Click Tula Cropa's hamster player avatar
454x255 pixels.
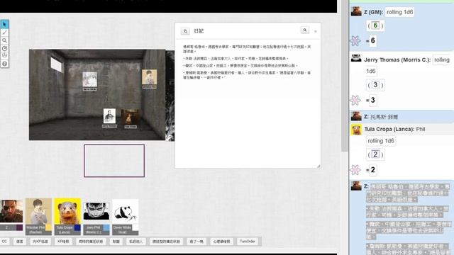pyautogui.click(x=67, y=211)
